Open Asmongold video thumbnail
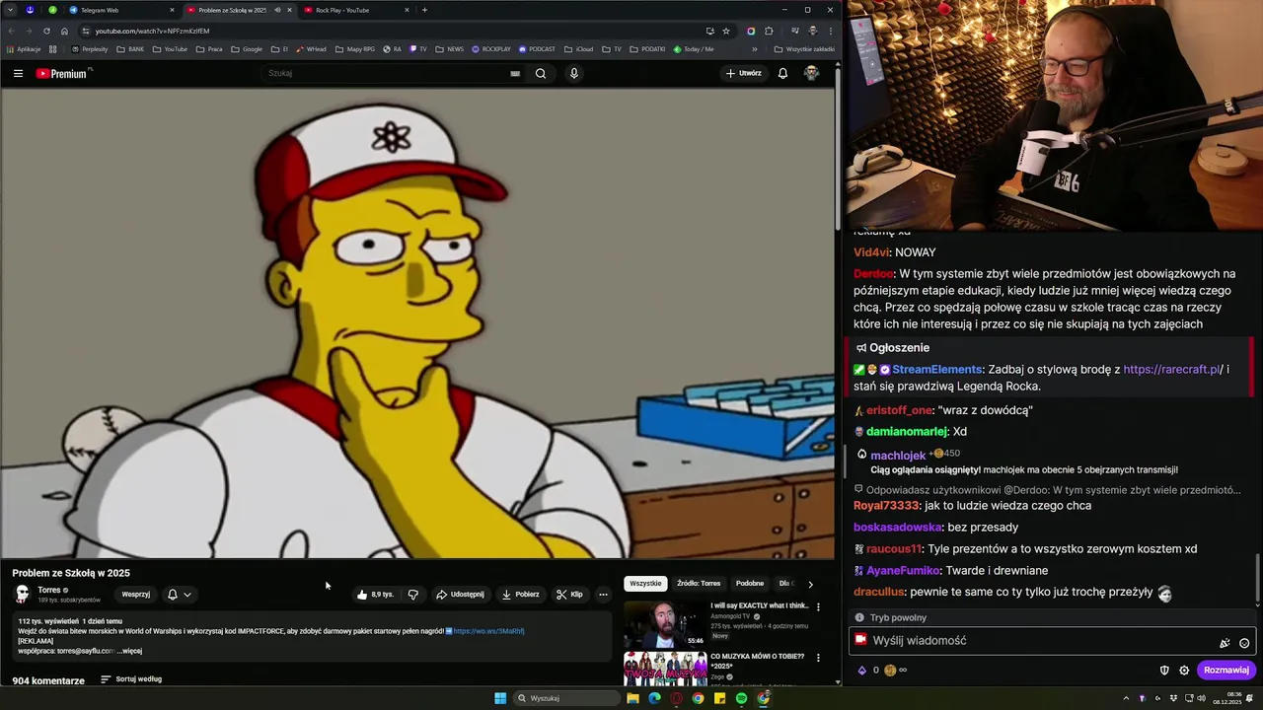 click(x=665, y=623)
